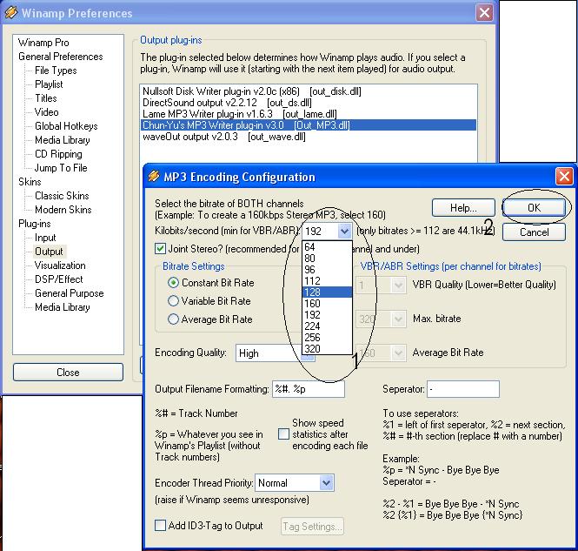Select Variable Bit Rate radio button
The width and height of the screenshot is (578, 551).
(174, 301)
